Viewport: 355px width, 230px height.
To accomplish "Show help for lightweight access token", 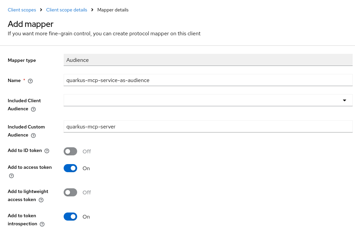I will click(x=41, y=200).
